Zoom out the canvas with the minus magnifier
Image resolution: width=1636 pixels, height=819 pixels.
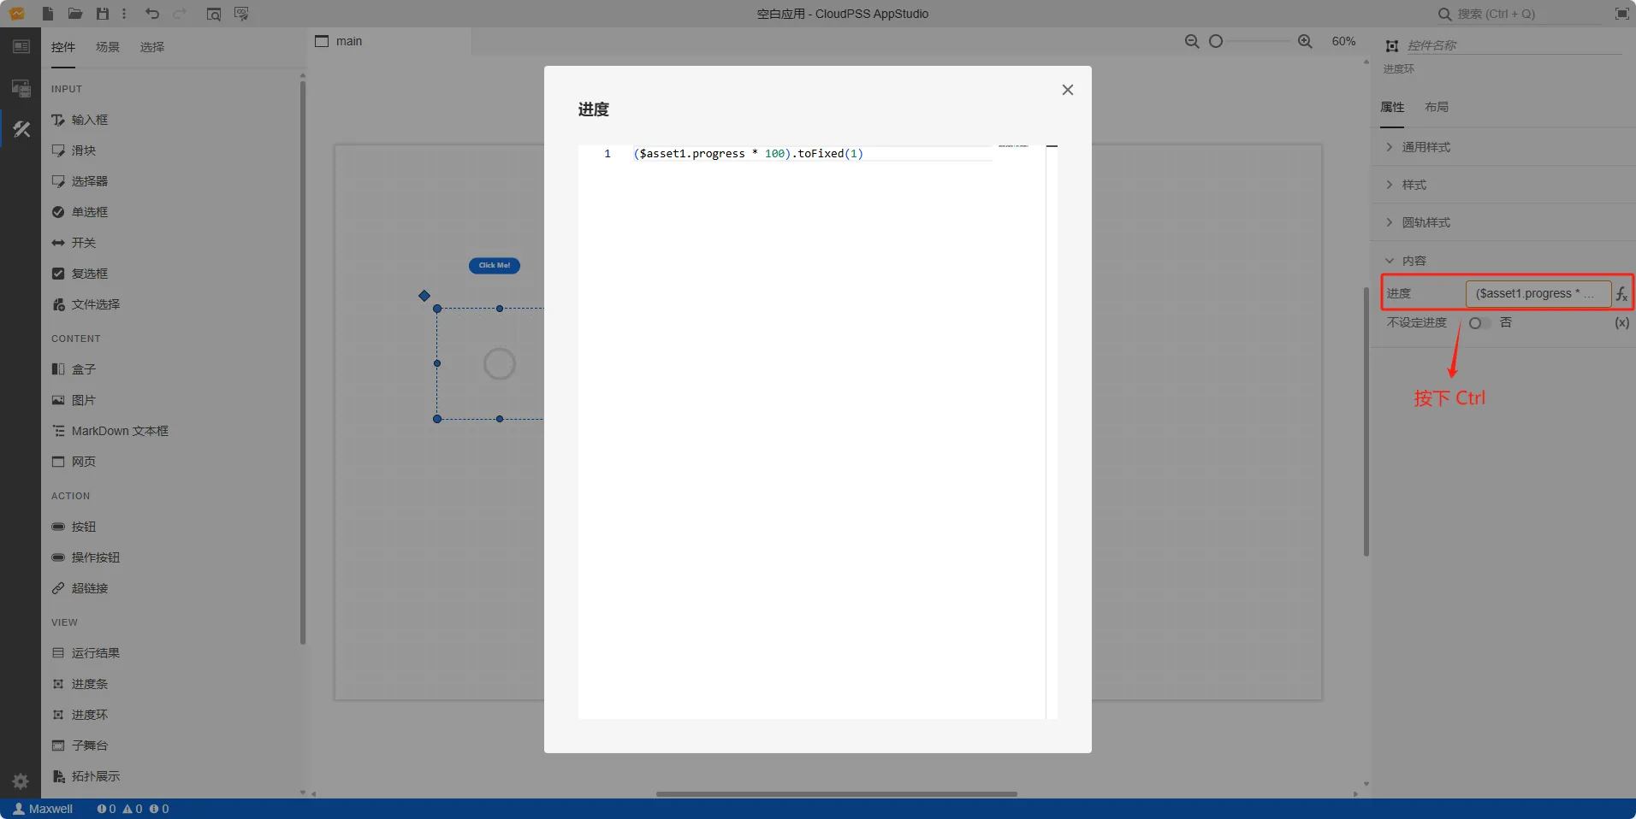pos(1192,41)
